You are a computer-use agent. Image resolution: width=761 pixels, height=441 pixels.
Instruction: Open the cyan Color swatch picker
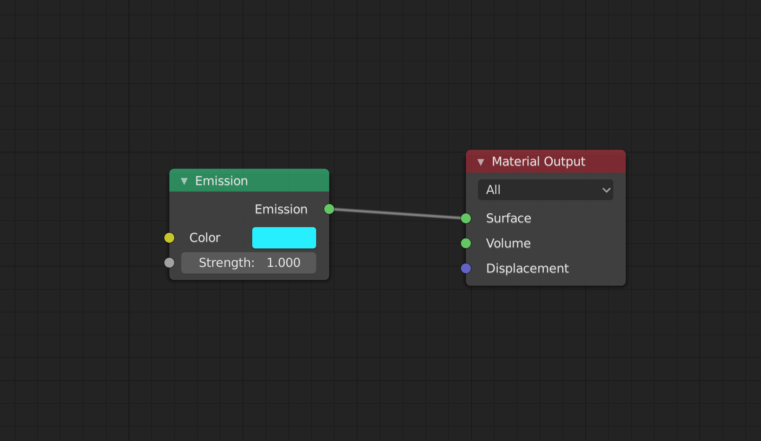[x=284, y=238]
